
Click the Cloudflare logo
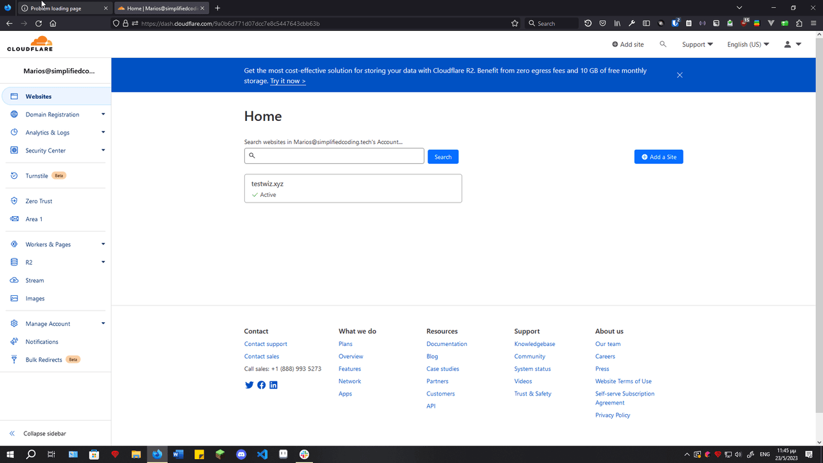pos(30,44)
